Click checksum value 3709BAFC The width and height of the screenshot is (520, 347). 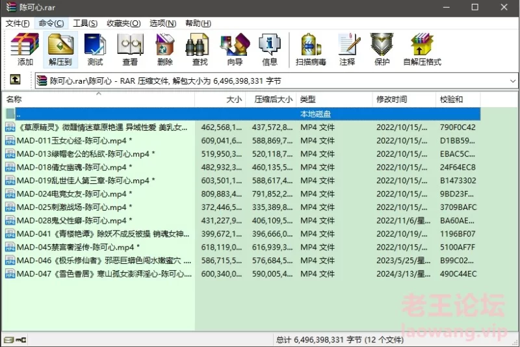[458, 207]
